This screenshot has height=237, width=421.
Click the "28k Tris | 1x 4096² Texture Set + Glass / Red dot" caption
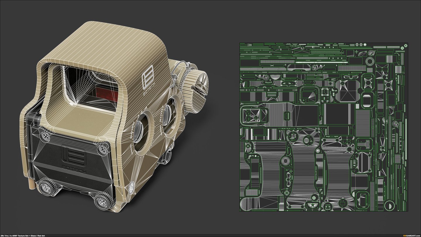pos(23,236)
